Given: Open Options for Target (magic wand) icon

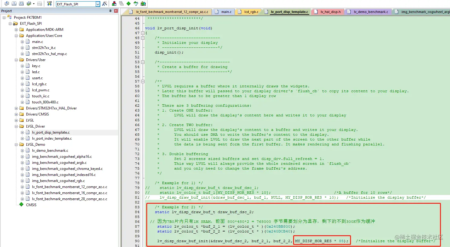Looking at the screenshot, I should point(104,4).
